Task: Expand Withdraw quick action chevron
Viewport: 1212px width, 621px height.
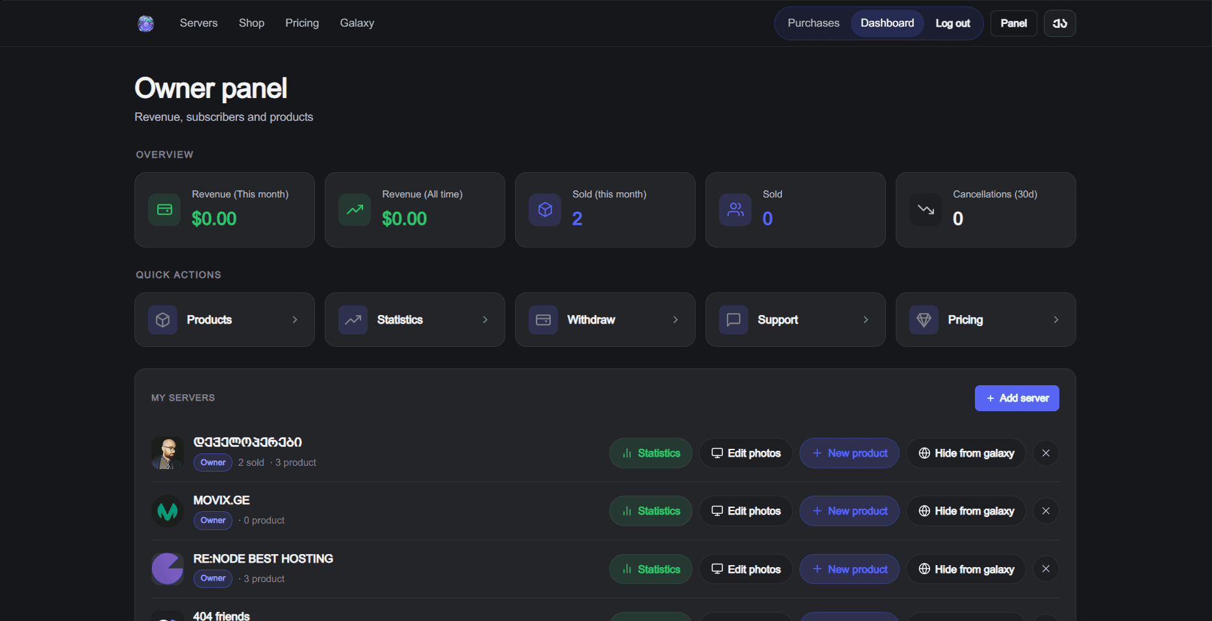Action: 675,320
